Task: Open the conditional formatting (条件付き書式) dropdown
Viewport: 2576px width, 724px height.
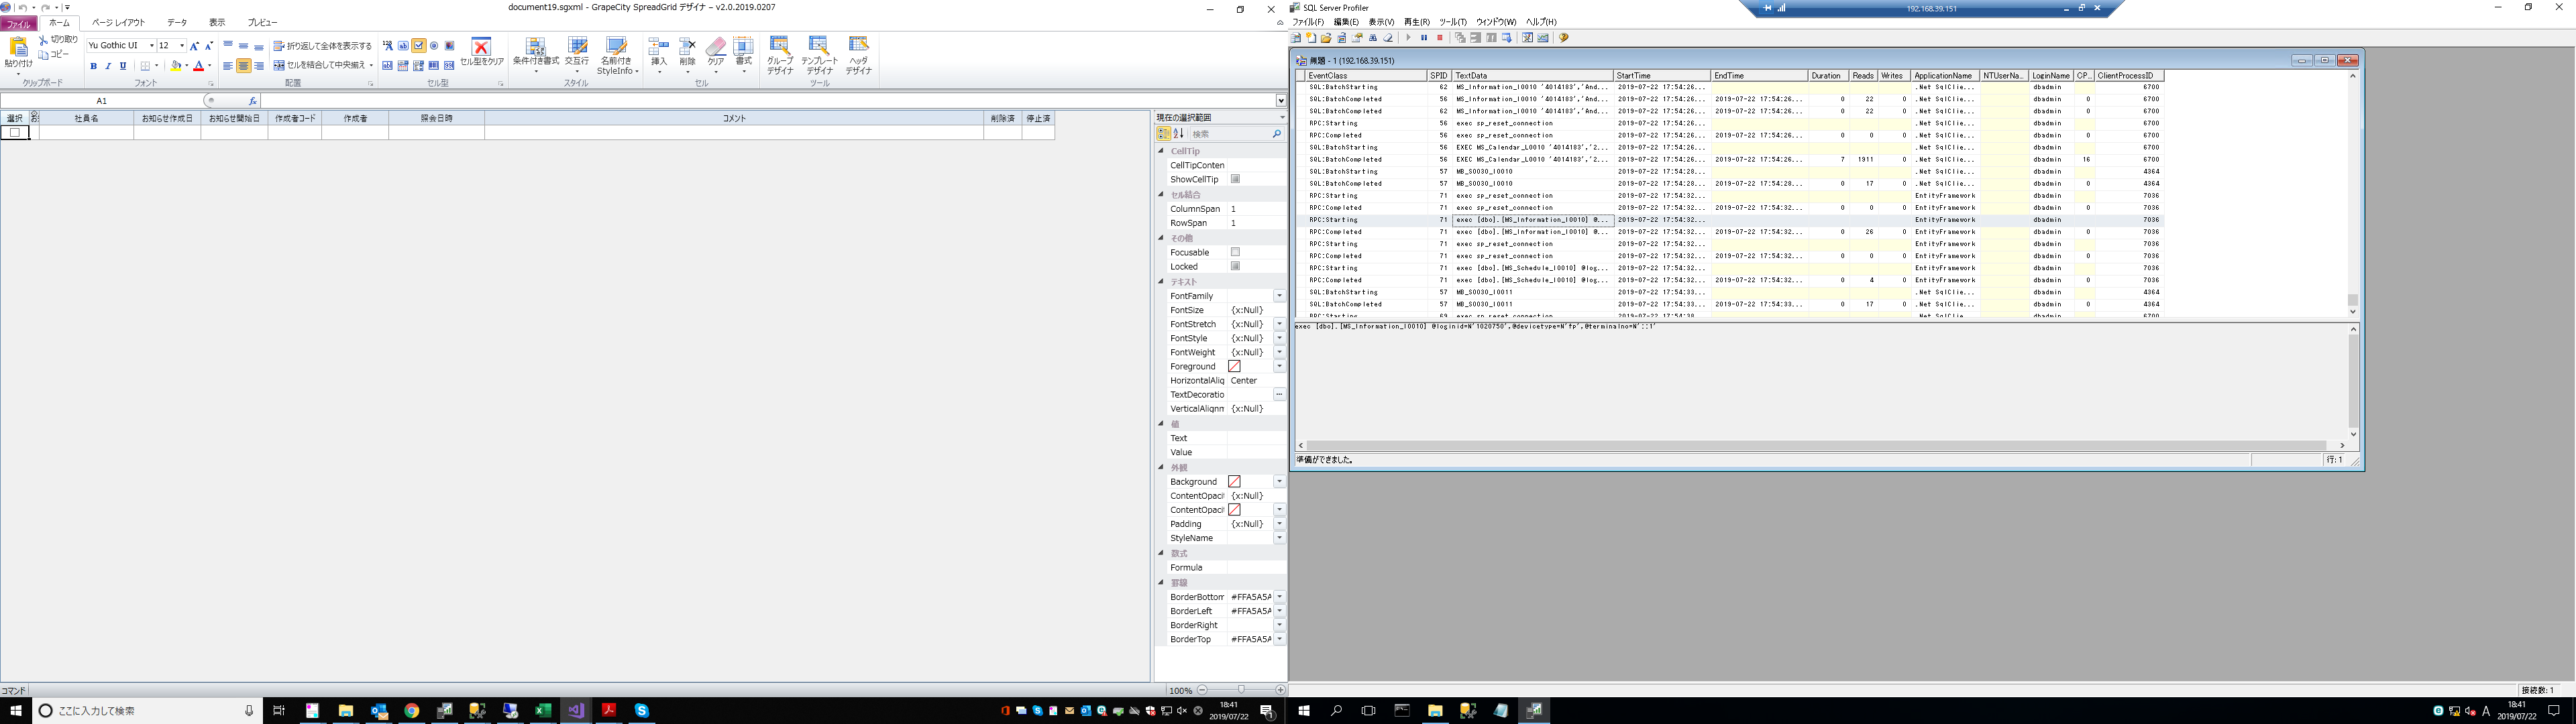Action: (536, 71)
